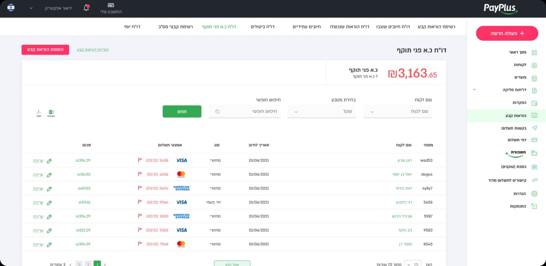Click the דפי תשלום card icon
This screenshot has height=266, width=546.
pos(534,140)
